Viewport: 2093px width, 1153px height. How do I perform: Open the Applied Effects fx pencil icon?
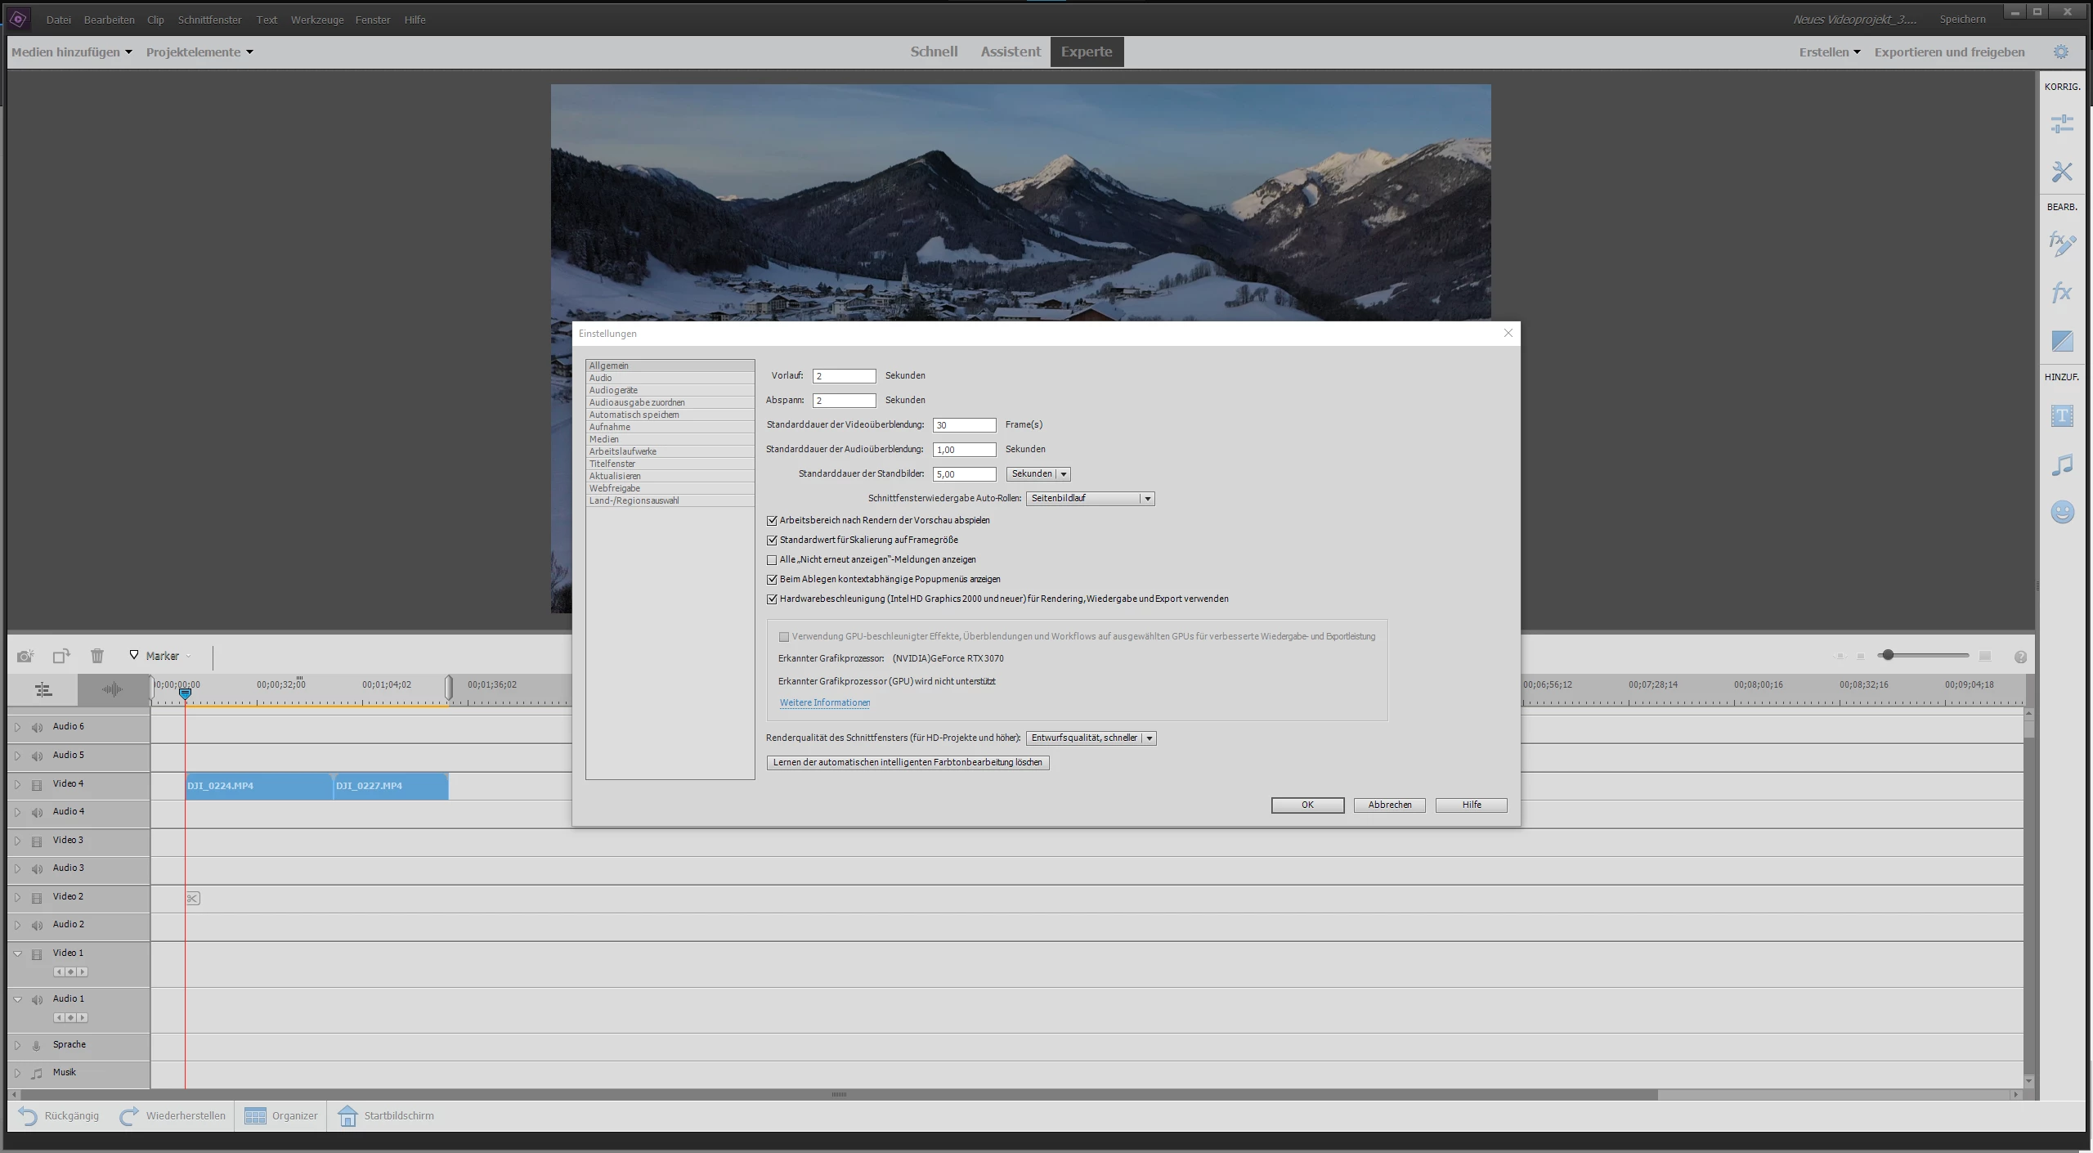[x=2061, y=244]
